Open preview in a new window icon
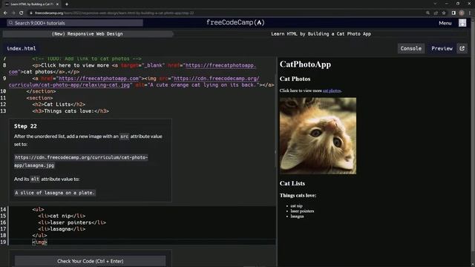 462,48
